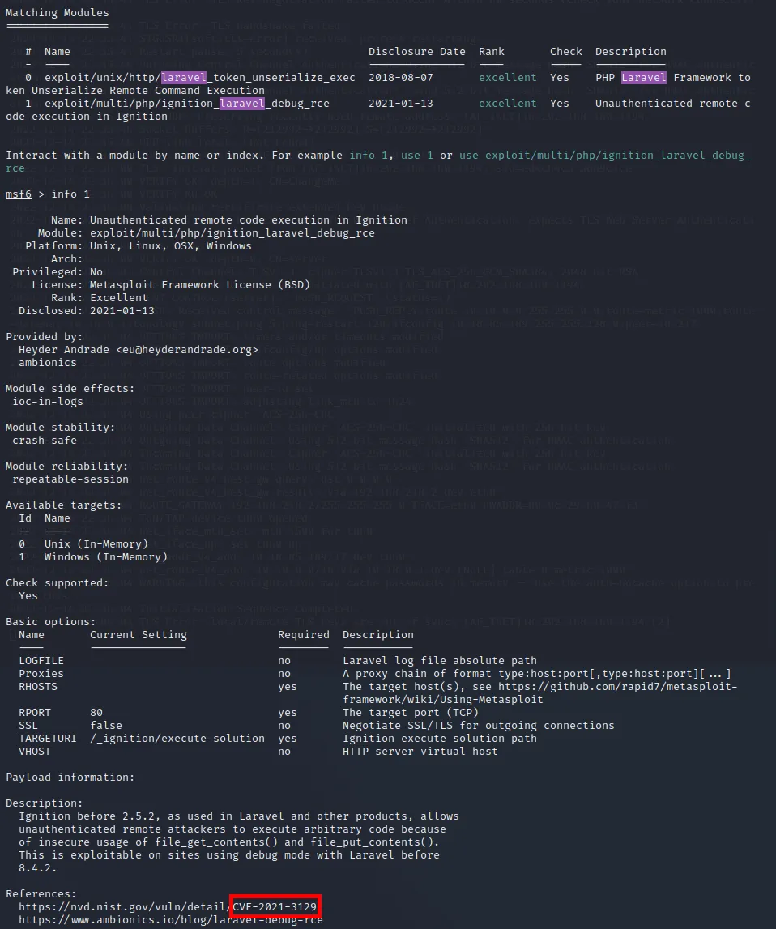The width and height of the screenshot is (776, 929).
Task: Select "Laravel log file absolute path" description
Action: pyautogui.click(x=440, y=661)
